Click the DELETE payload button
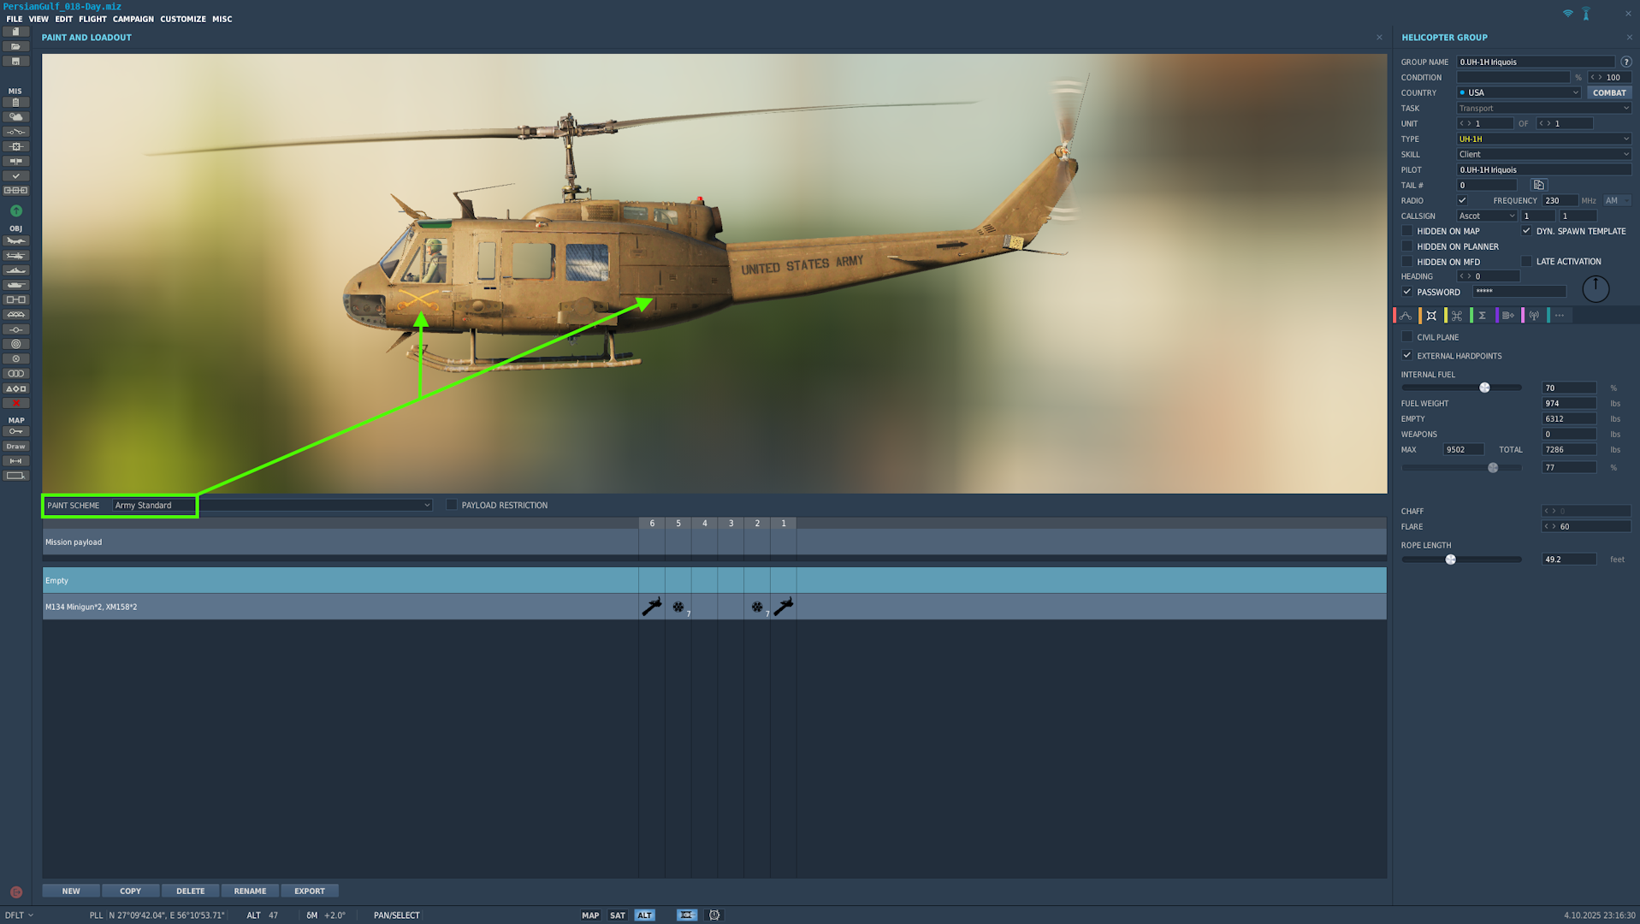Image resolution: width=1640 pixels, height=924 pixels. pos(191,891)
